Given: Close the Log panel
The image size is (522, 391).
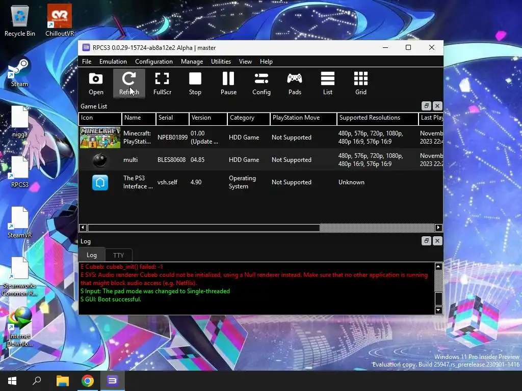Looking at the screenshot, I should point(437,241).
